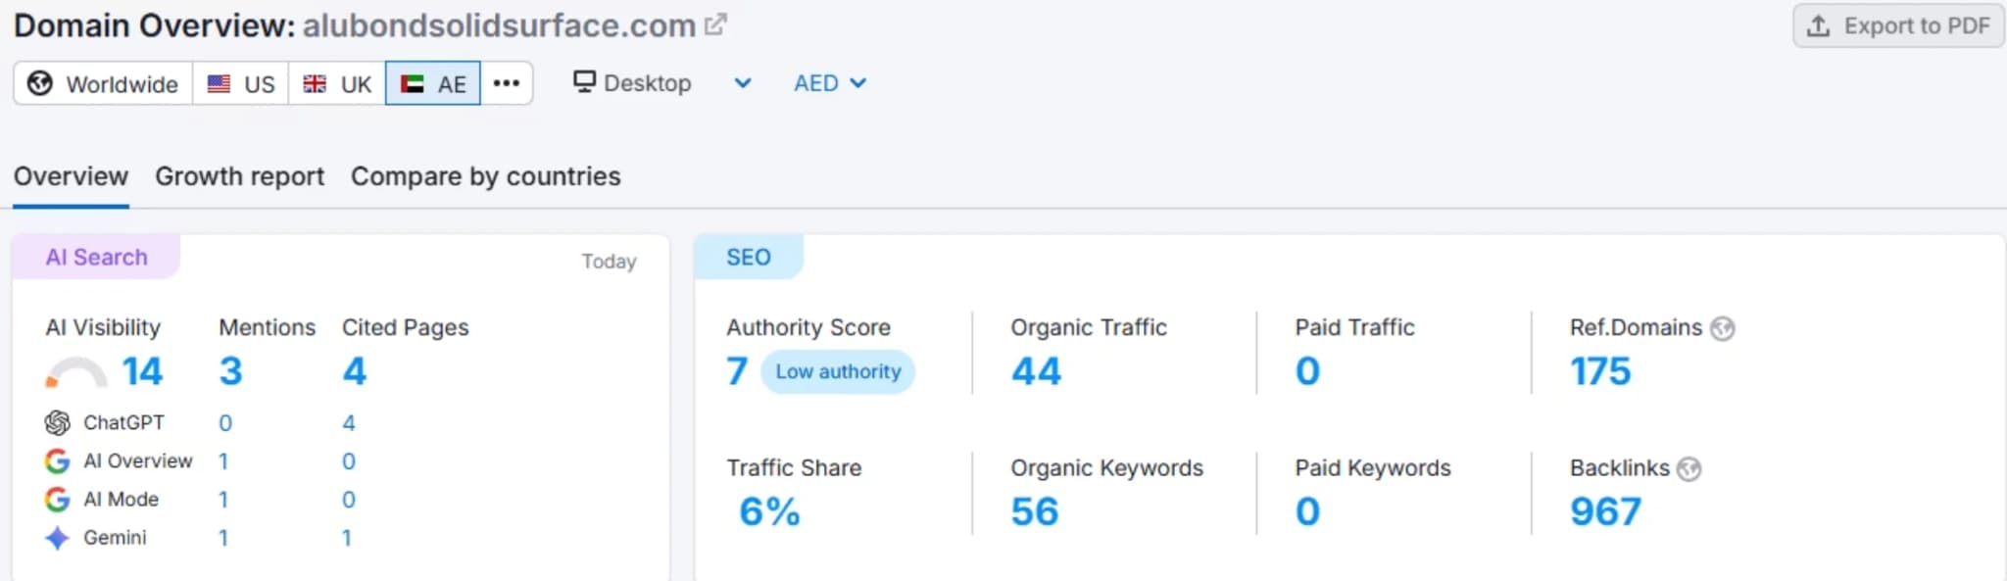Open more countries ellipsis menu
The width and height of the screenshot is (2007, 581).
[x=507, y=83]
